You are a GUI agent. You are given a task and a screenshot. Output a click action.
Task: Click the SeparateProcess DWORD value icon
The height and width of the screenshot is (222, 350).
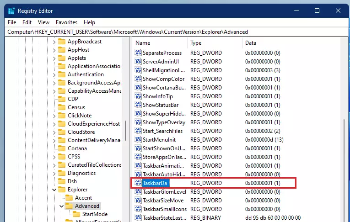[138, 53]
